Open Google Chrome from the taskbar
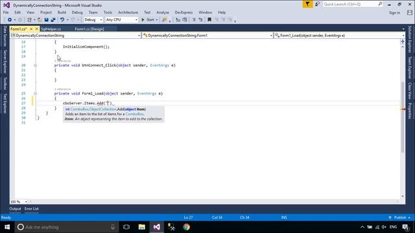This screenshot has height=233, width=415. pyautogui.click(x=186, y=227)
